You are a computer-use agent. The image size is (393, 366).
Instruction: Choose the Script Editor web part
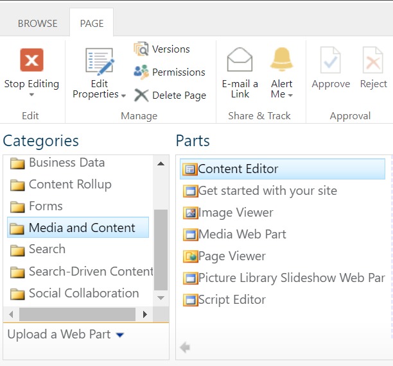coord(224,300)
